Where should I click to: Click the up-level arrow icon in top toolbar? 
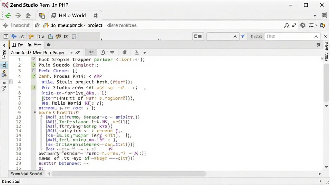tap(28, 15)
